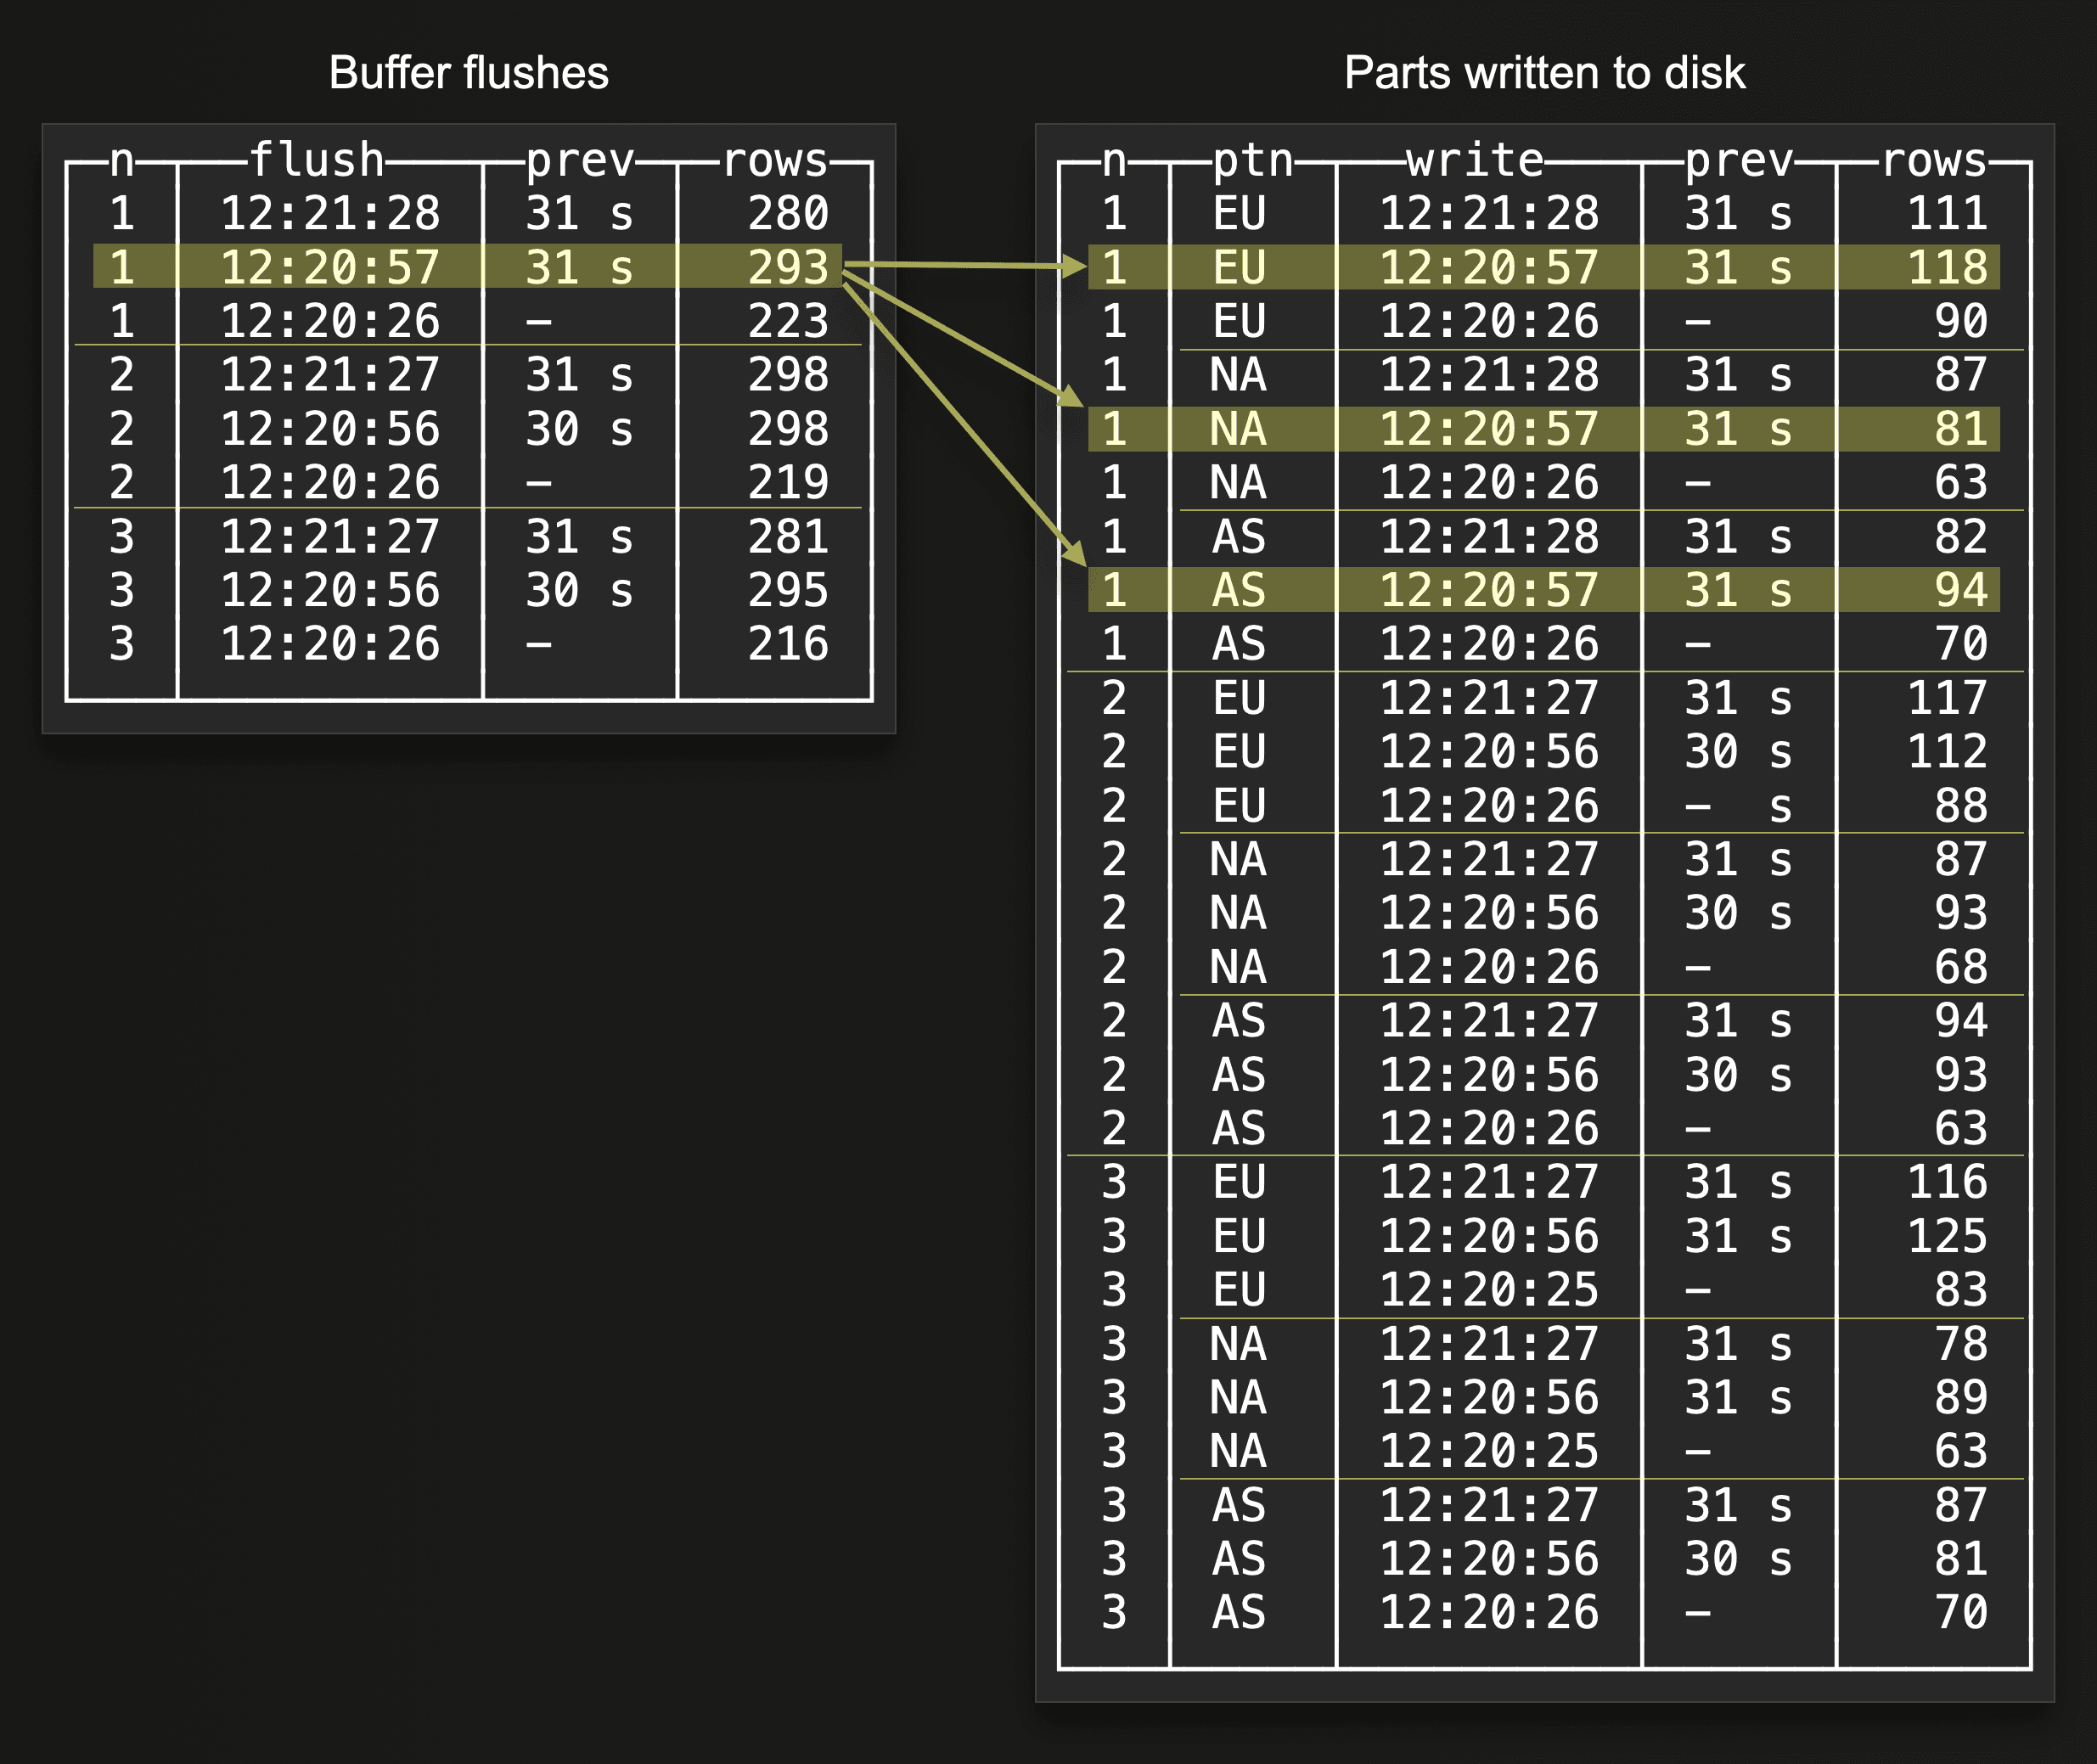Select the rows value 219 in Buffer flushes

pos(789,482)
